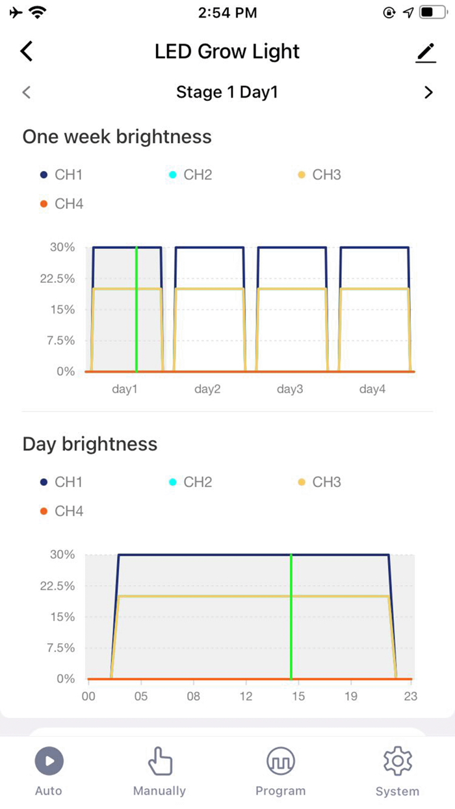Open System via the gear icon
Image resolution: width=455 pixels, height=809 pixels.
(397, 760)
